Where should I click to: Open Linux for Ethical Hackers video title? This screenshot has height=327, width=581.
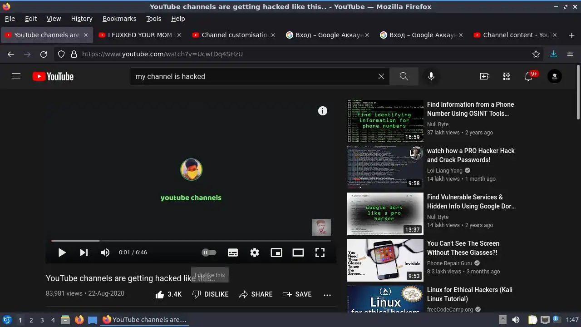coord(470,294)
